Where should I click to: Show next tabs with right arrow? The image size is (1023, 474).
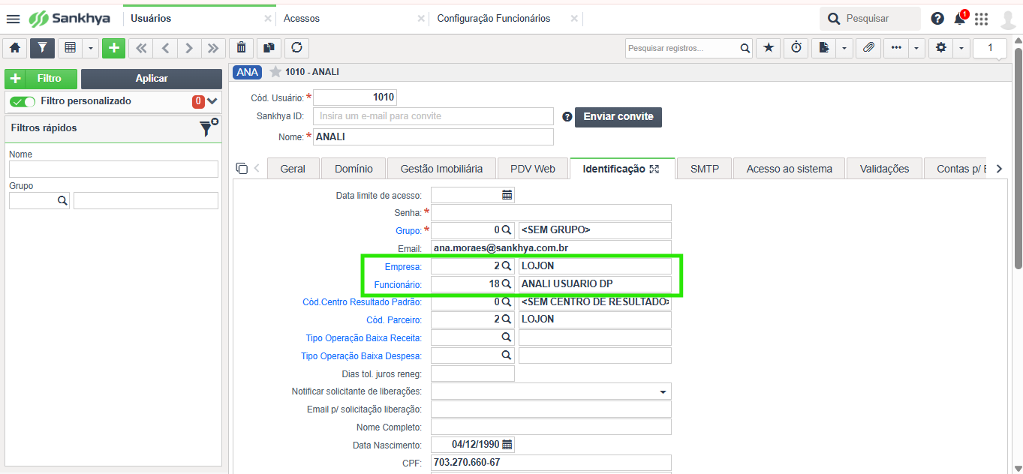pos(999,169)
